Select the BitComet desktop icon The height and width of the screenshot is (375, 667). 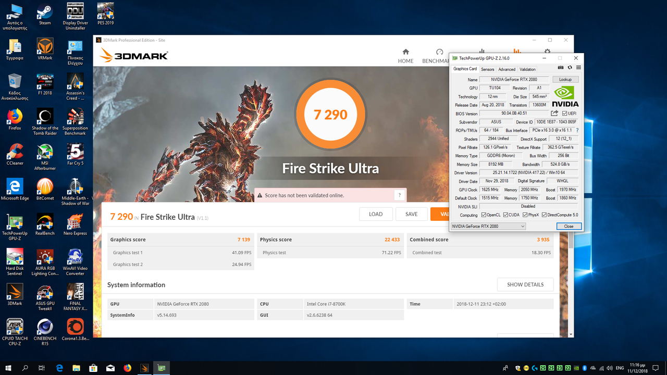point(45,189)
